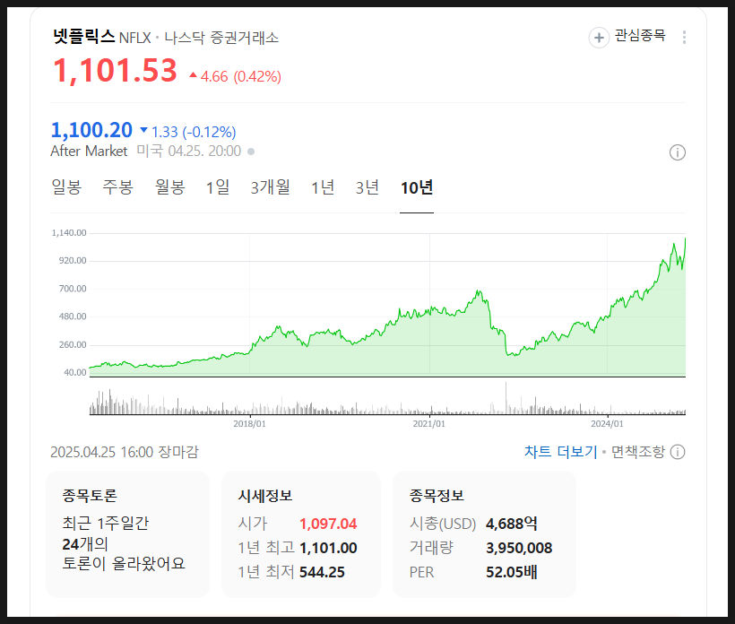Click the current price 1,101.53

116,71
